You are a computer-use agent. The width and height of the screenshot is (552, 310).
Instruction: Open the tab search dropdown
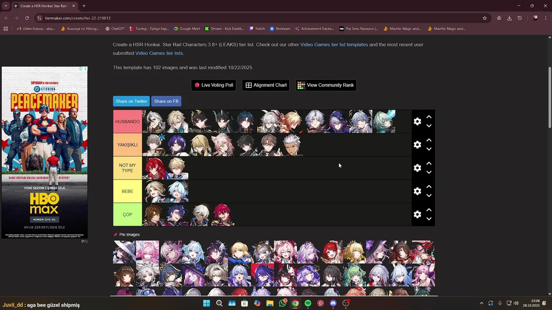coord(6,6)
